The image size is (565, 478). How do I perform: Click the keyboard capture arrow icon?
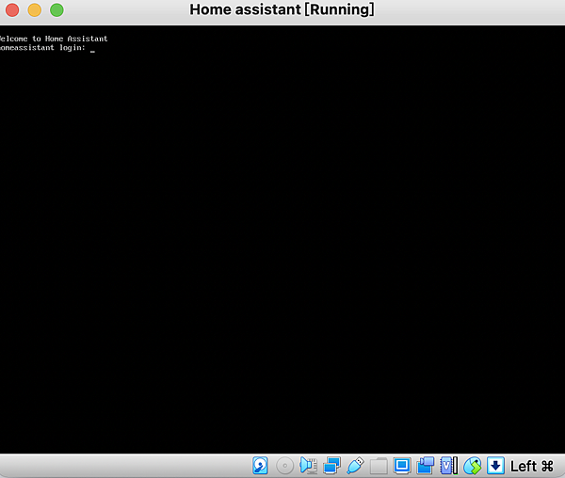(x=496, y=466)
